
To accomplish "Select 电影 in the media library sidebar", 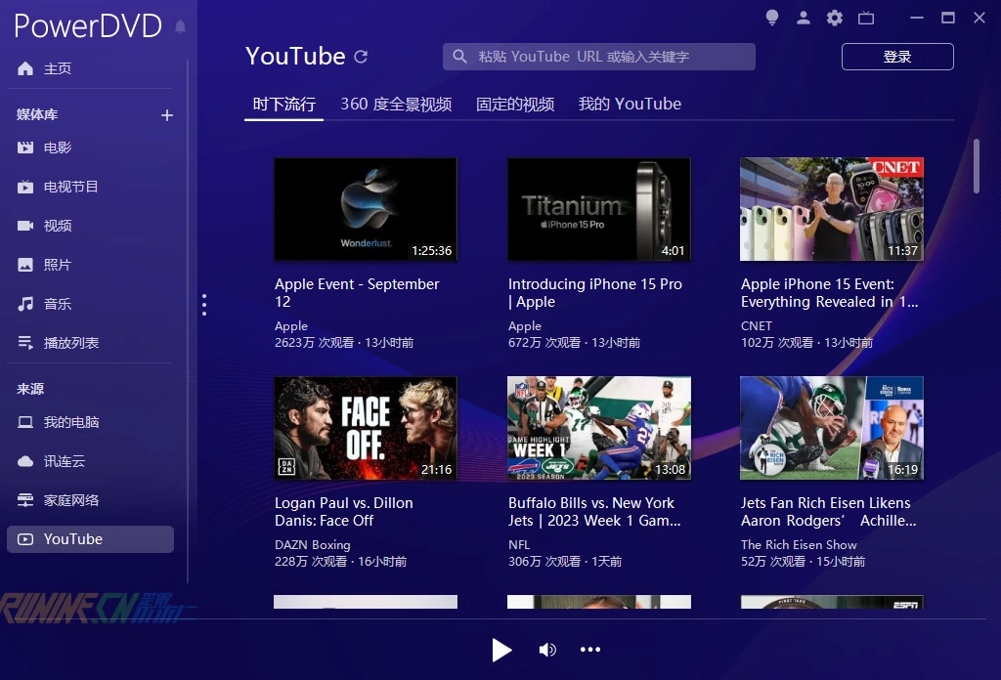I will [x=58, y=148].
